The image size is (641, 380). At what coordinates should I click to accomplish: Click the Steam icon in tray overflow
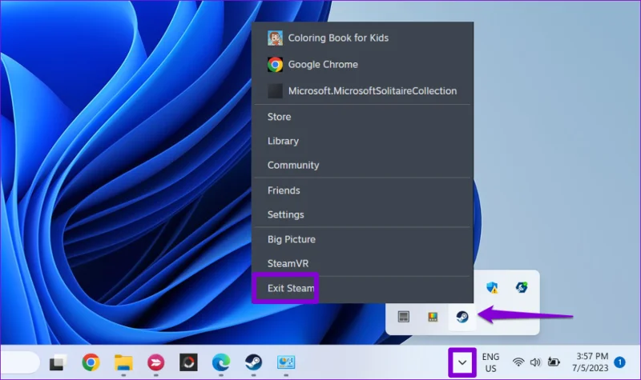(x=462, y=317)
